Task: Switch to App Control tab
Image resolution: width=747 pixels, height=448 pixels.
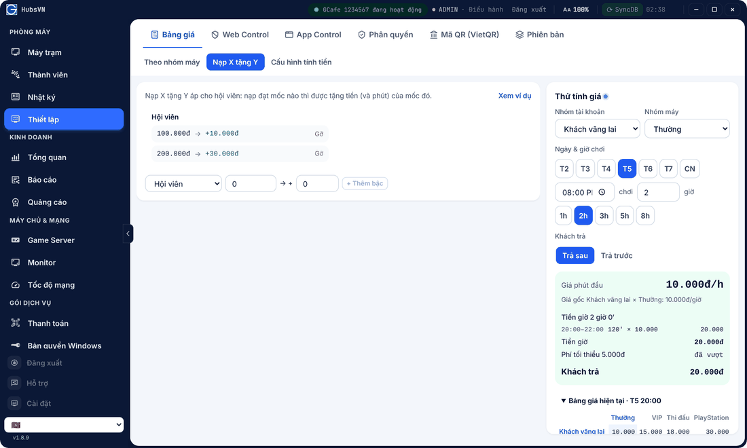Action: click(313, 35)
